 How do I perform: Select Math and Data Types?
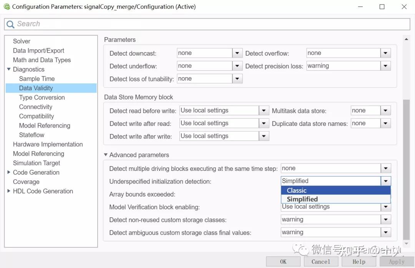42,60
